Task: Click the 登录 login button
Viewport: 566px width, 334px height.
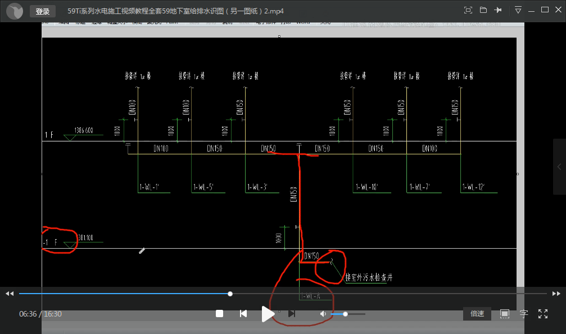Action: 43,11
